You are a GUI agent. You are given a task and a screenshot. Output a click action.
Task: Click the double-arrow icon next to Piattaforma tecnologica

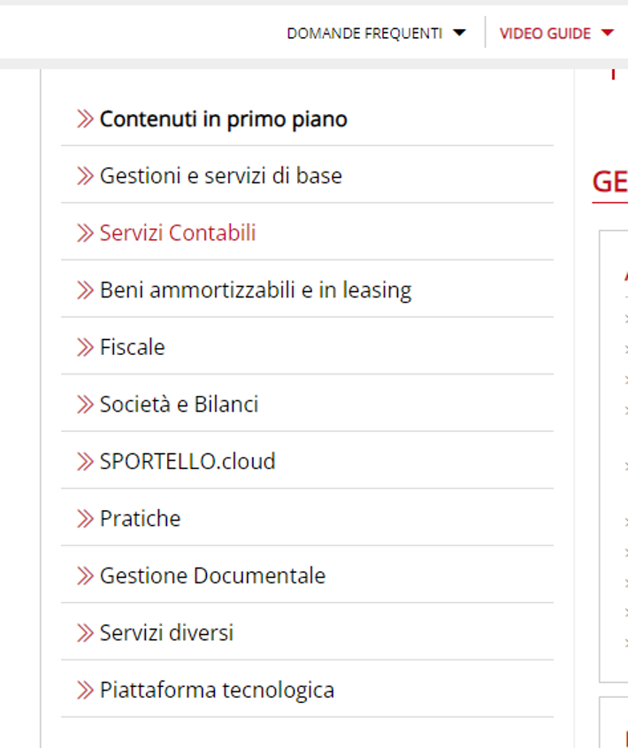[x=85, y=690]
